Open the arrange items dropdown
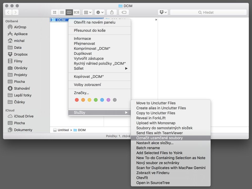The width and height of the screenshot is (252, 189). (x=88, y=12)
